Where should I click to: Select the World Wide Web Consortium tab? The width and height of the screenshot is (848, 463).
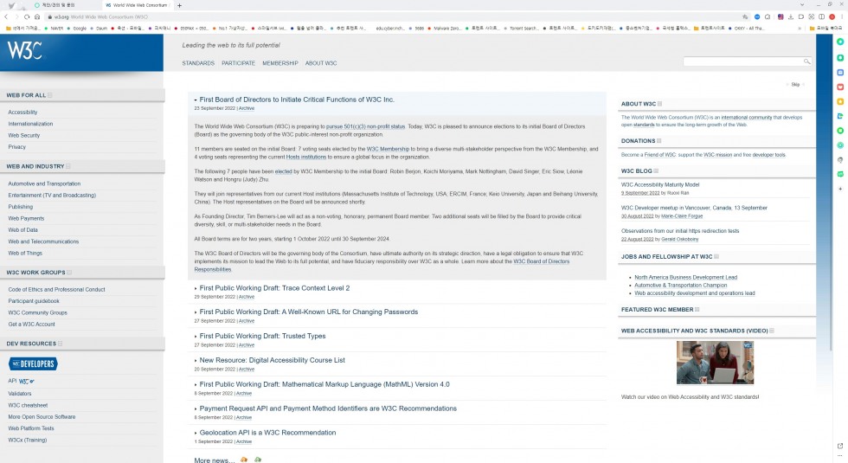pyautogui.click(x=138, y=5)
